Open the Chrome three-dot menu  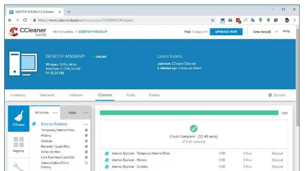click(295, 20)
